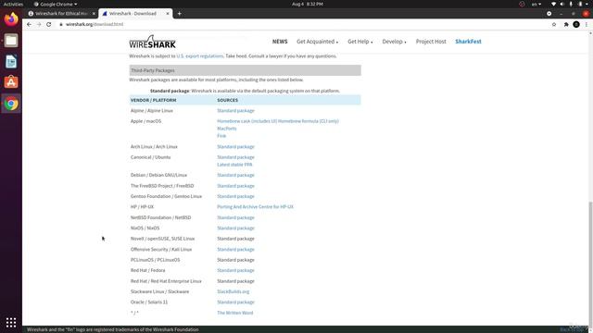Screen dimensions: 593x333
Task: Reload the Wireshark download page
Action: [49, 24]
